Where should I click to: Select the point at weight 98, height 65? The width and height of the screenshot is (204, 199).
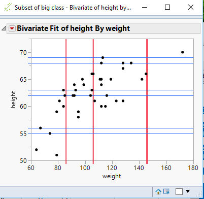tap(82, 79)
